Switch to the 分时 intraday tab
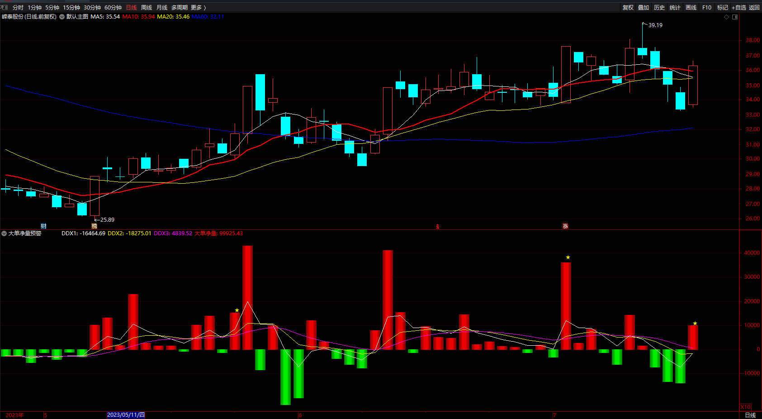 pyautogui.click(x=18, y=8)
